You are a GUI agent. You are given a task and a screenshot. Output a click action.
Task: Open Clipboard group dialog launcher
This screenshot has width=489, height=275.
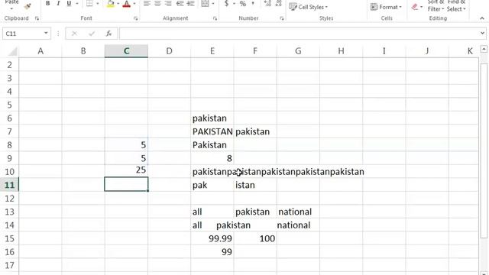37,18
